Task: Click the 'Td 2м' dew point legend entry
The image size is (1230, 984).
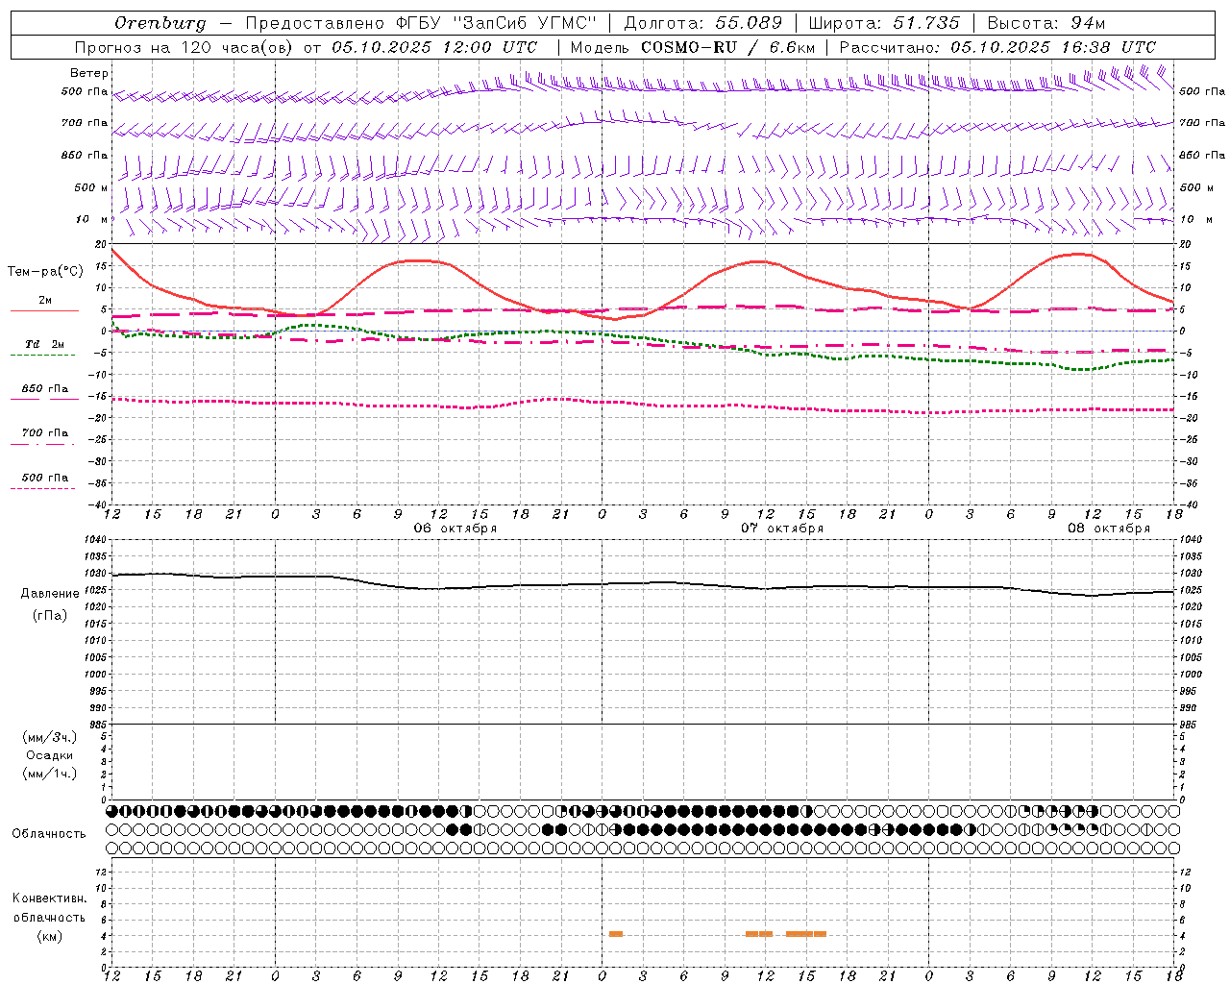Action: coord(45,344)
